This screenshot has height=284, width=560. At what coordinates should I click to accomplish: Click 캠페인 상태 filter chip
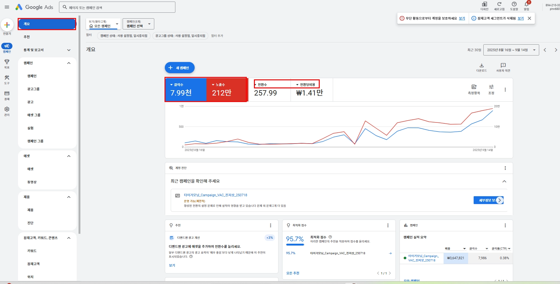tap(124, 36)
